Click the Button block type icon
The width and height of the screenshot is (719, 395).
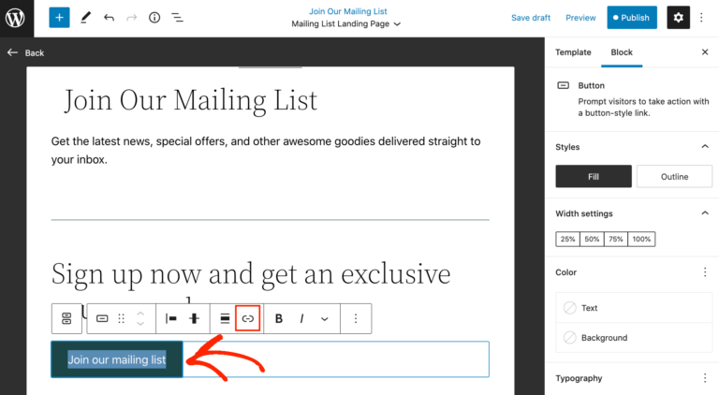click(x=102, y=318)
